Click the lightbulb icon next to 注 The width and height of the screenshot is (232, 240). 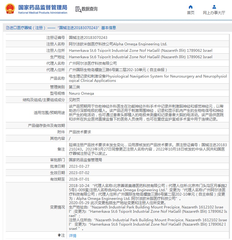59,235
